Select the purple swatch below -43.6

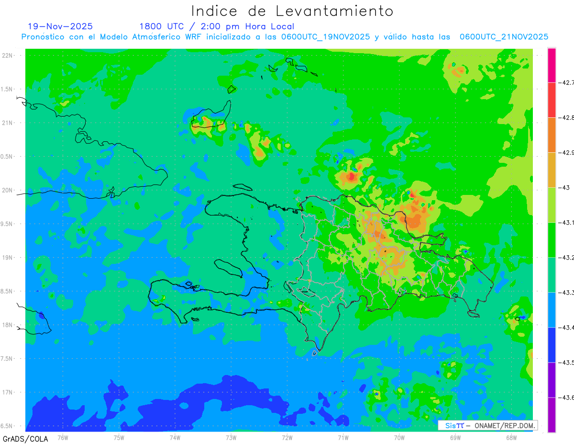pyautogui.click(x=552, y=415)
